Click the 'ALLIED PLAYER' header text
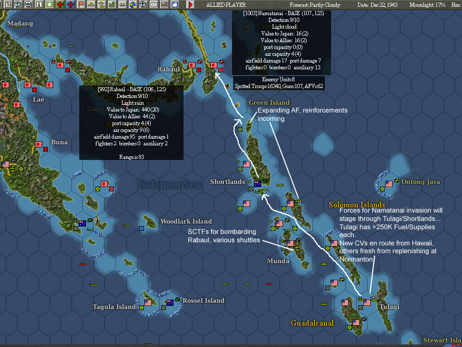 (x=226, y=5)
